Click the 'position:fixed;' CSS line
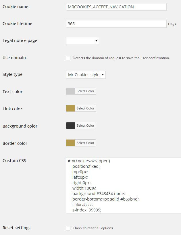The image size is (181, 235). click(x=86, y=166)
